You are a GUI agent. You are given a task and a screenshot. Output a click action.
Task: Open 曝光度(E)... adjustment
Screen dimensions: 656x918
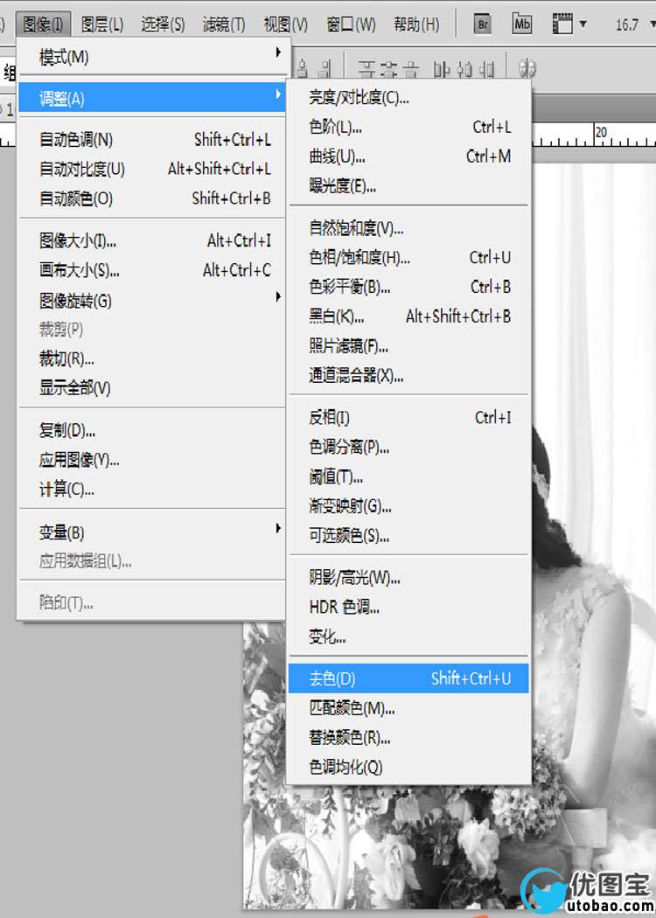click(408, 186)
